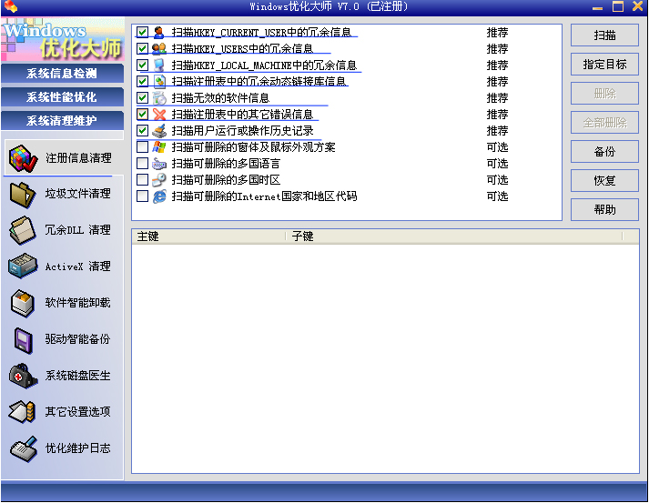Screen dimensions: 649x503
Task: Click the 操作历史记录 broom icon
Action: [159, 131]
